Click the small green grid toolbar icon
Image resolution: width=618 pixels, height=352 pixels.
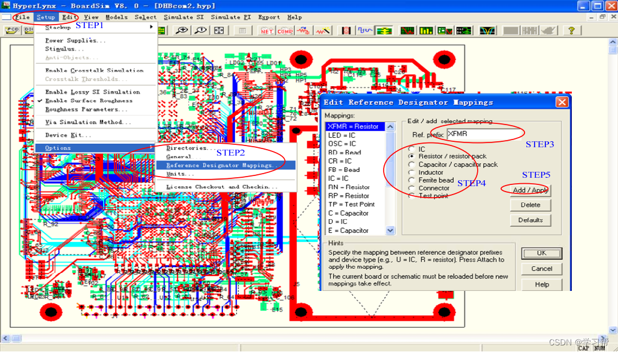[163, 31]
